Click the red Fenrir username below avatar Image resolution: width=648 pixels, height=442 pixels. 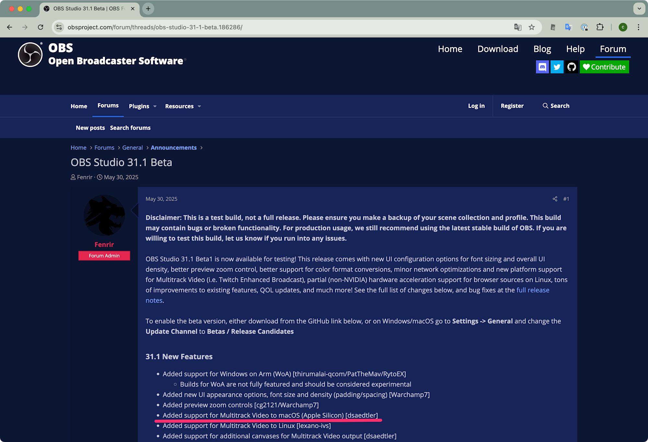point(104,245)
